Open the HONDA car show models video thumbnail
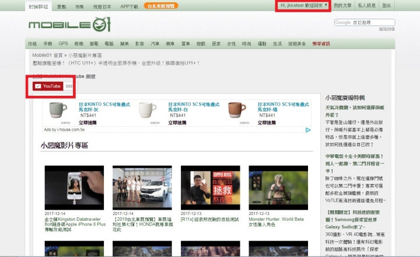The width and height of the screenshot is (420, 257). [x=142, y=187]
